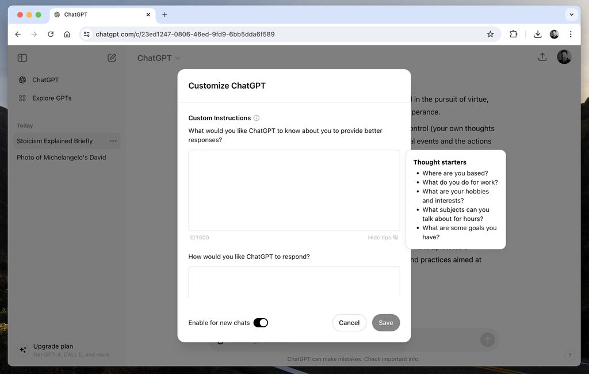Click the Upgrade plan sparkle icon
Viewport: 589px width, 374px height.
pos(22,350)
